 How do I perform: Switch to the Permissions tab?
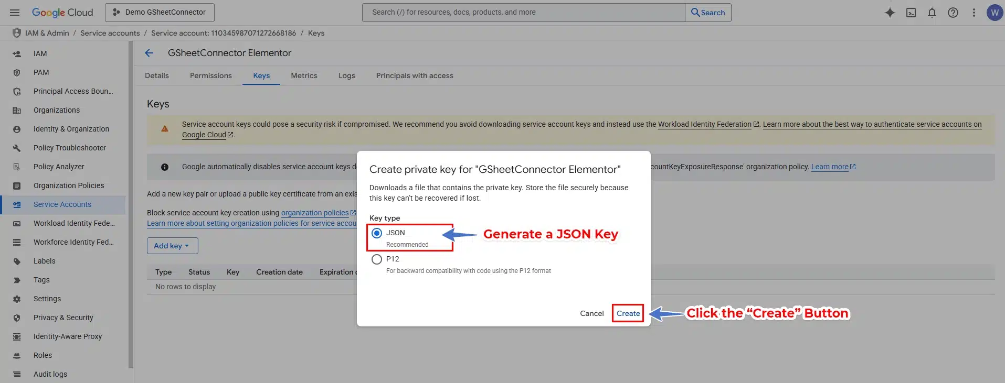(x=210, y=75)
